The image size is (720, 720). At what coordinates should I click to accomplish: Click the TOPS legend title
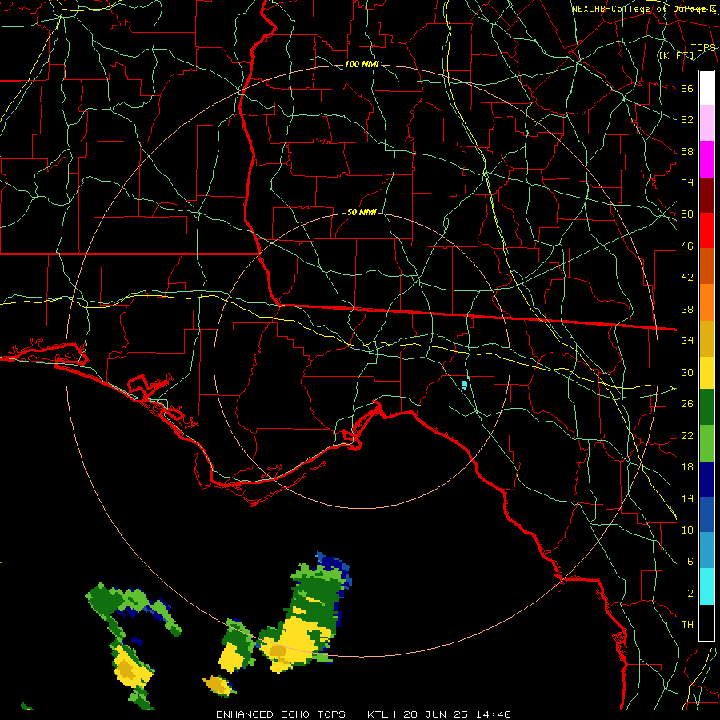coord(703,48)
